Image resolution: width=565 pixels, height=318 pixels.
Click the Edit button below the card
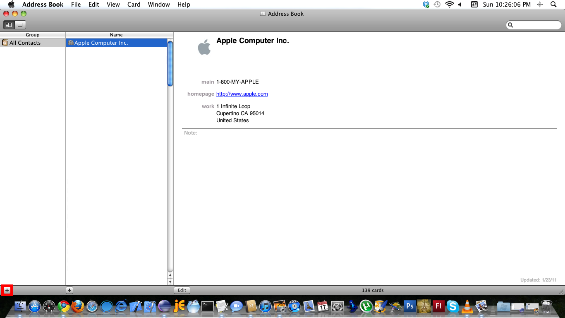tap(182, 290)
